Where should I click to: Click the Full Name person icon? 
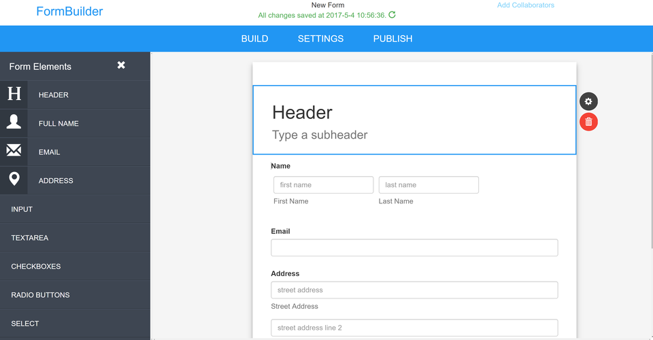click(x=14, y=122)
